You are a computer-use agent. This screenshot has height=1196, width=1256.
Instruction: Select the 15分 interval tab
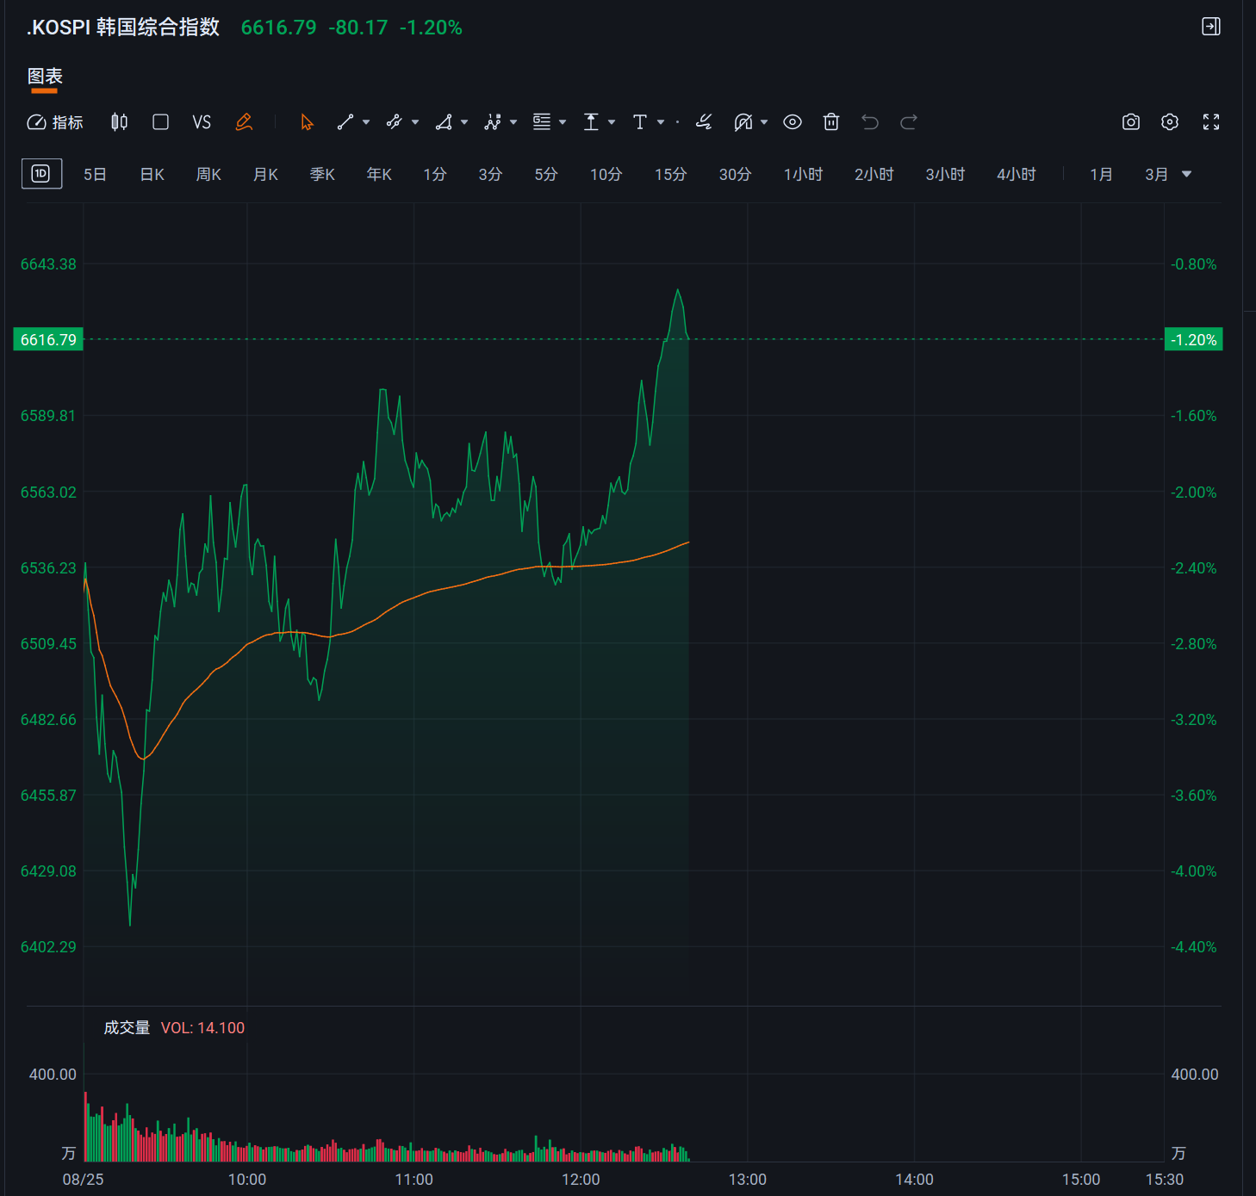pyautogui.click(x=670, y=175)
